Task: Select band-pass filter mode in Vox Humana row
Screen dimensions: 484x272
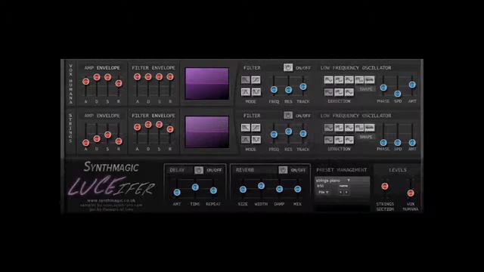Action: tap(246, 92)
